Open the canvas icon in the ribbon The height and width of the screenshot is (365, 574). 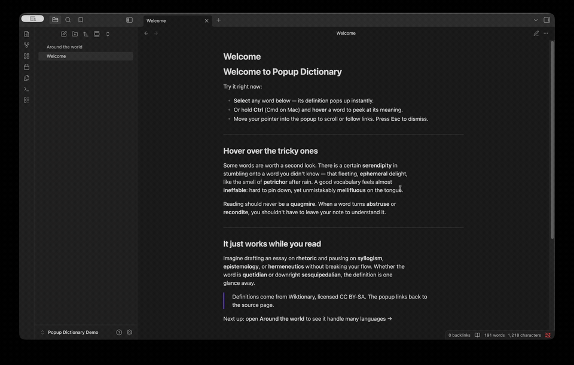click(26, 56)
